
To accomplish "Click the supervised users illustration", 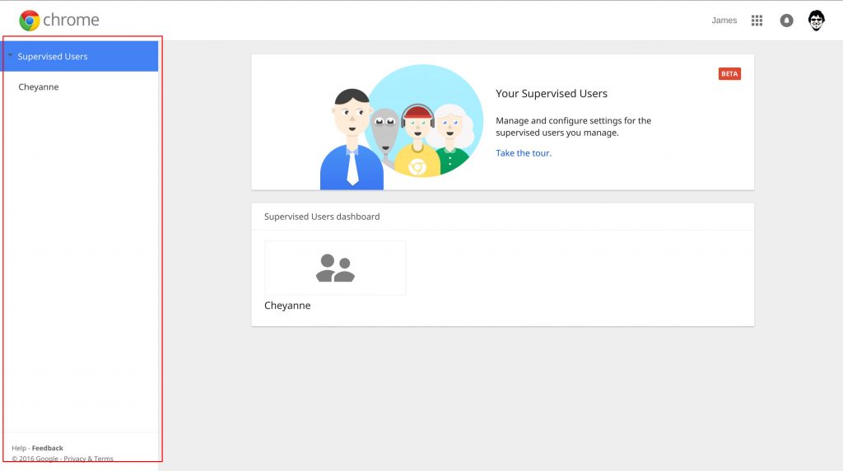I will click(x=402, y=127).
